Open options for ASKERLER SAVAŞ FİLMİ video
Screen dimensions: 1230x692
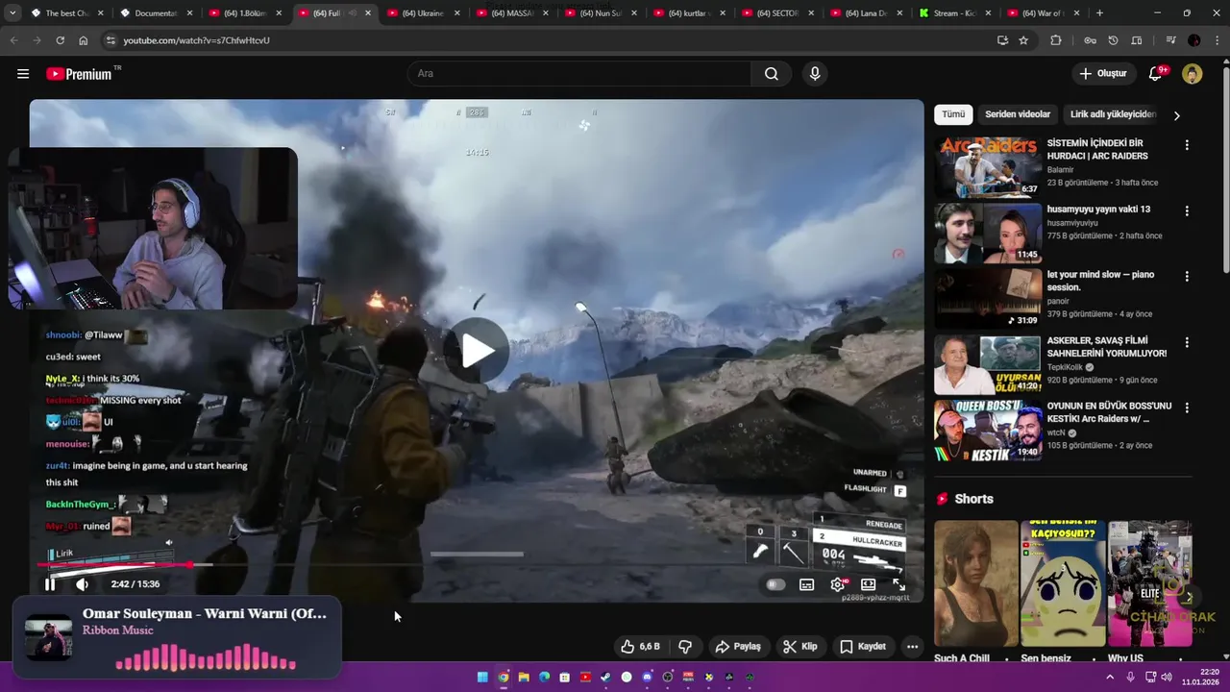[x=1187, y=341]
